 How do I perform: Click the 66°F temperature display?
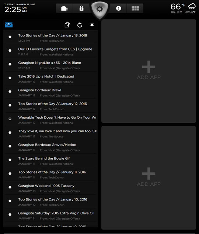[178, 7]
